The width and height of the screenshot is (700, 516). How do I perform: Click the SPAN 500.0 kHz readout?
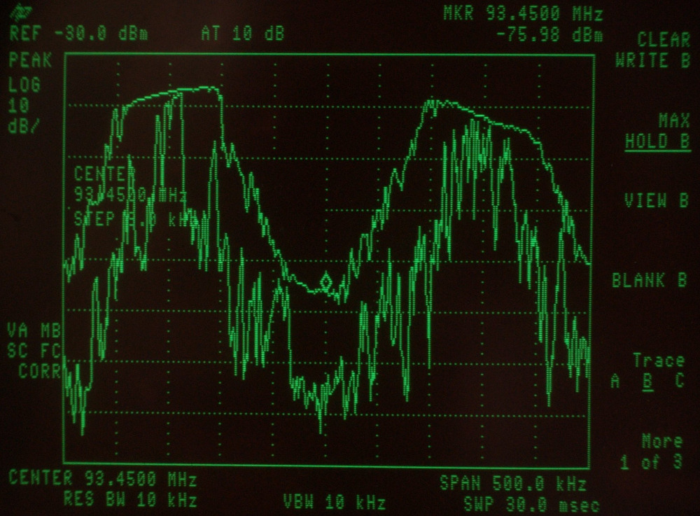(512, 483)
